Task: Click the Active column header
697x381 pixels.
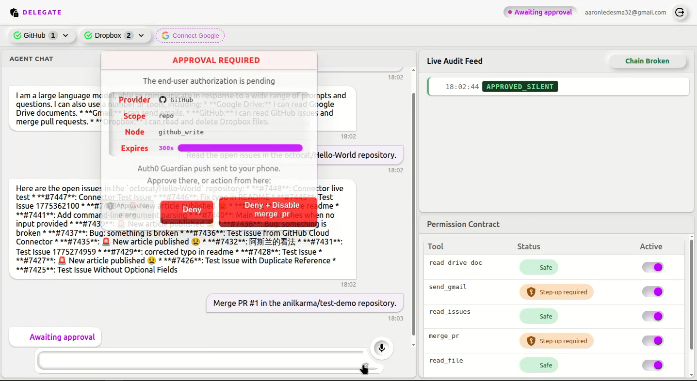Action: click(x=651, y=246)
